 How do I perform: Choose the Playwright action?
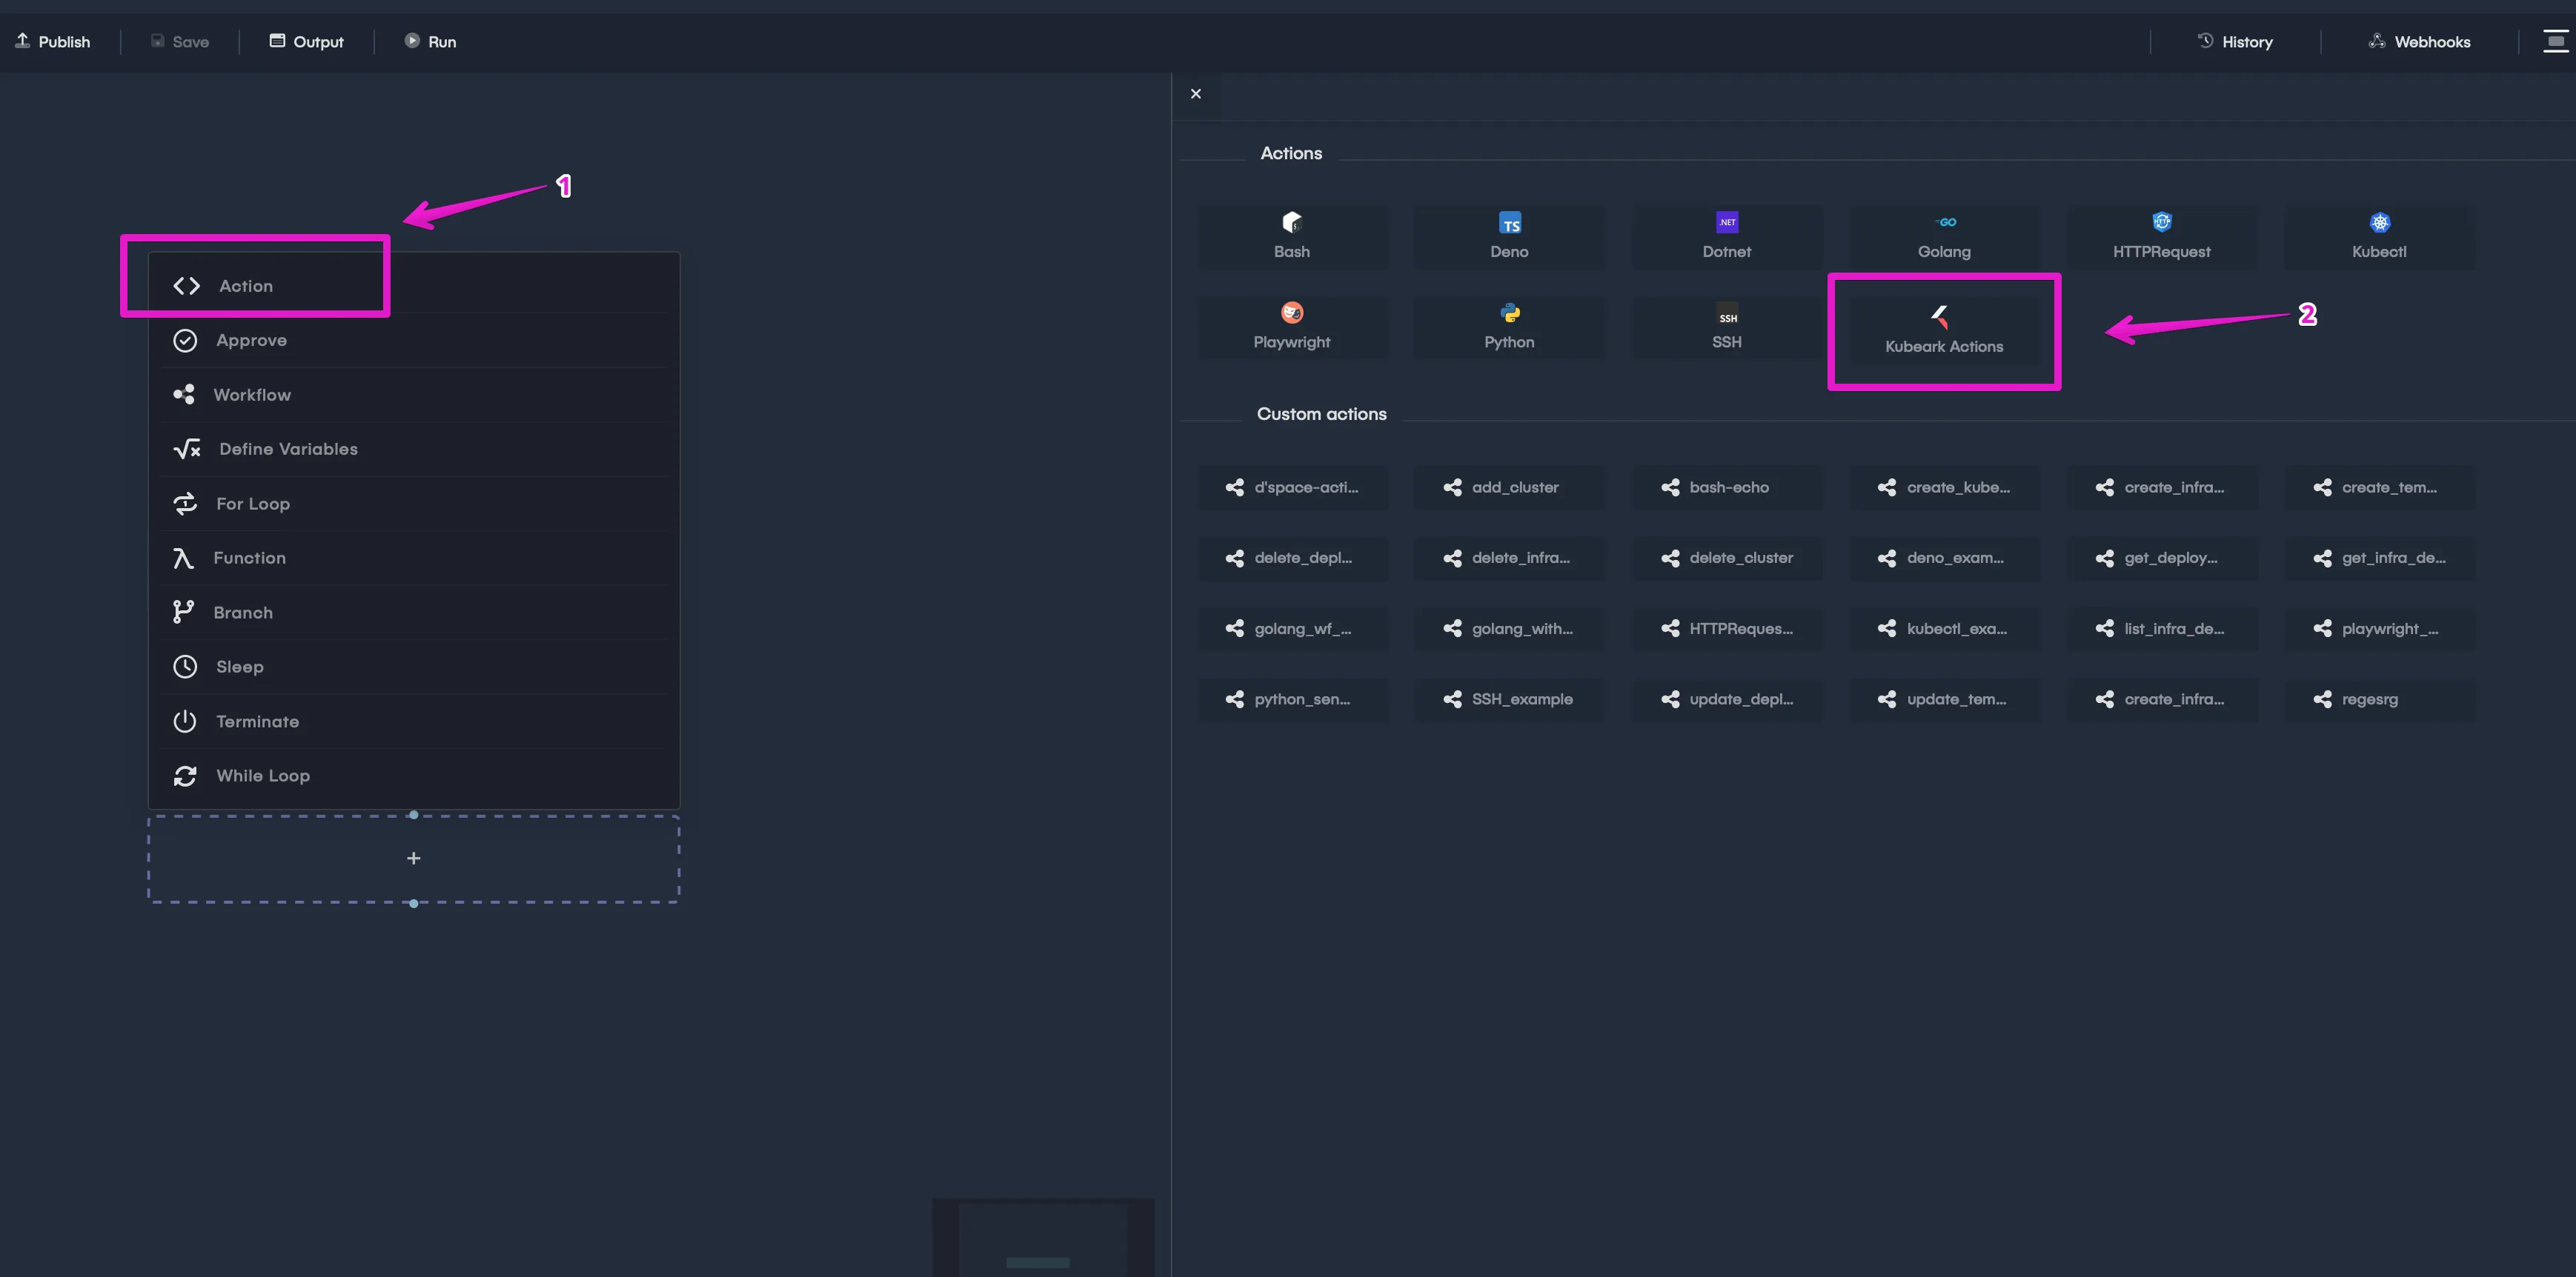coord(1291,327)
